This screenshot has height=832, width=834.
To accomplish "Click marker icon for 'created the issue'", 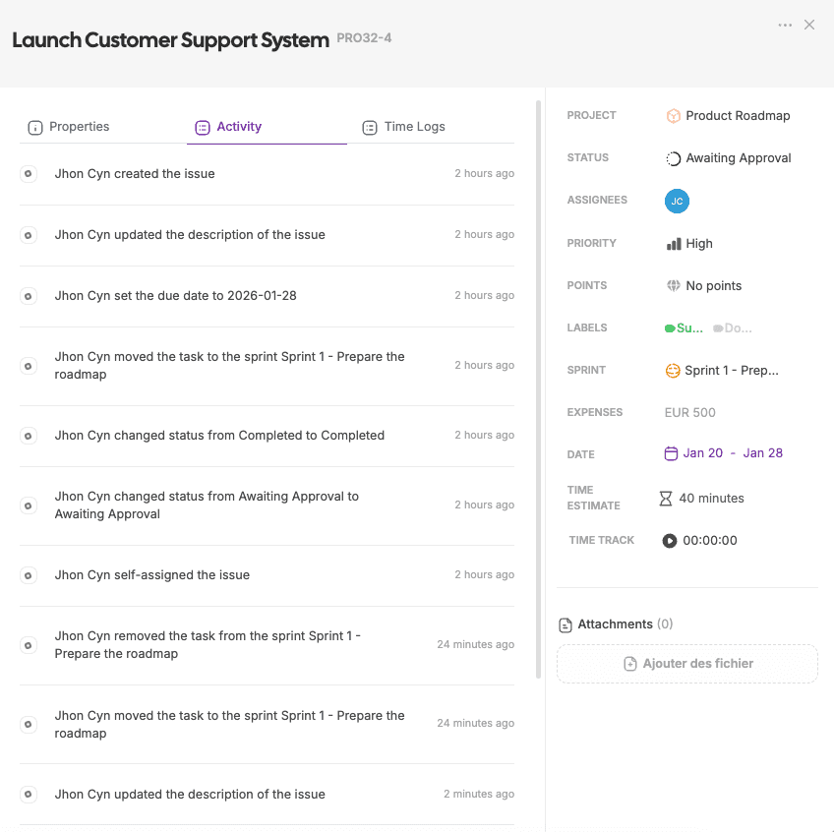I will (29, 173).
